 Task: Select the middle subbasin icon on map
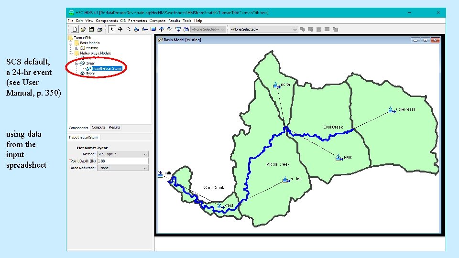[x=286, y=180]
